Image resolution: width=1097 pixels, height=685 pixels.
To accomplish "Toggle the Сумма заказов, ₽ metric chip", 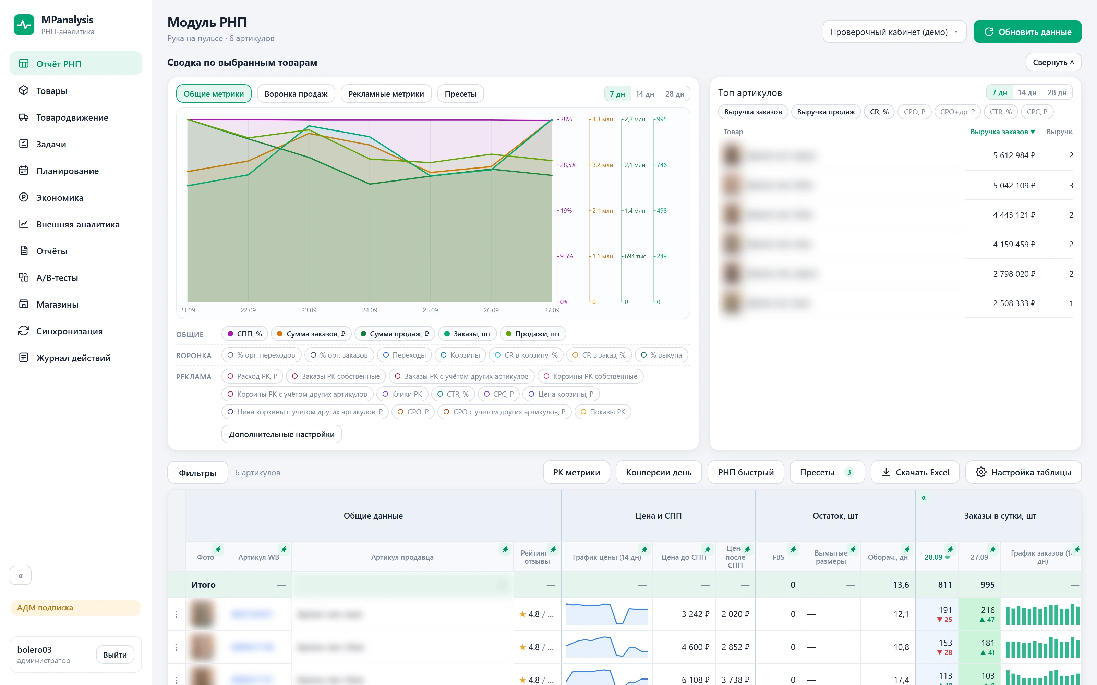I will coord(311,334).
